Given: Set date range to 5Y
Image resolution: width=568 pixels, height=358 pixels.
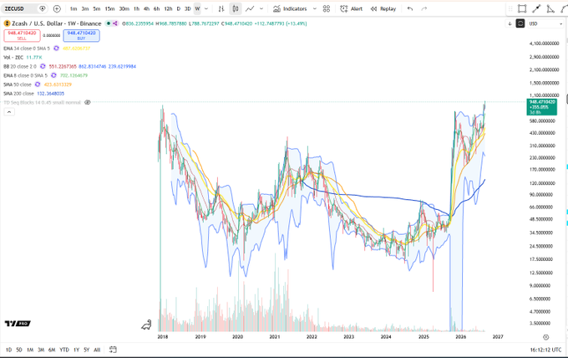Looking at the screenshot, I should pos(87,350).
